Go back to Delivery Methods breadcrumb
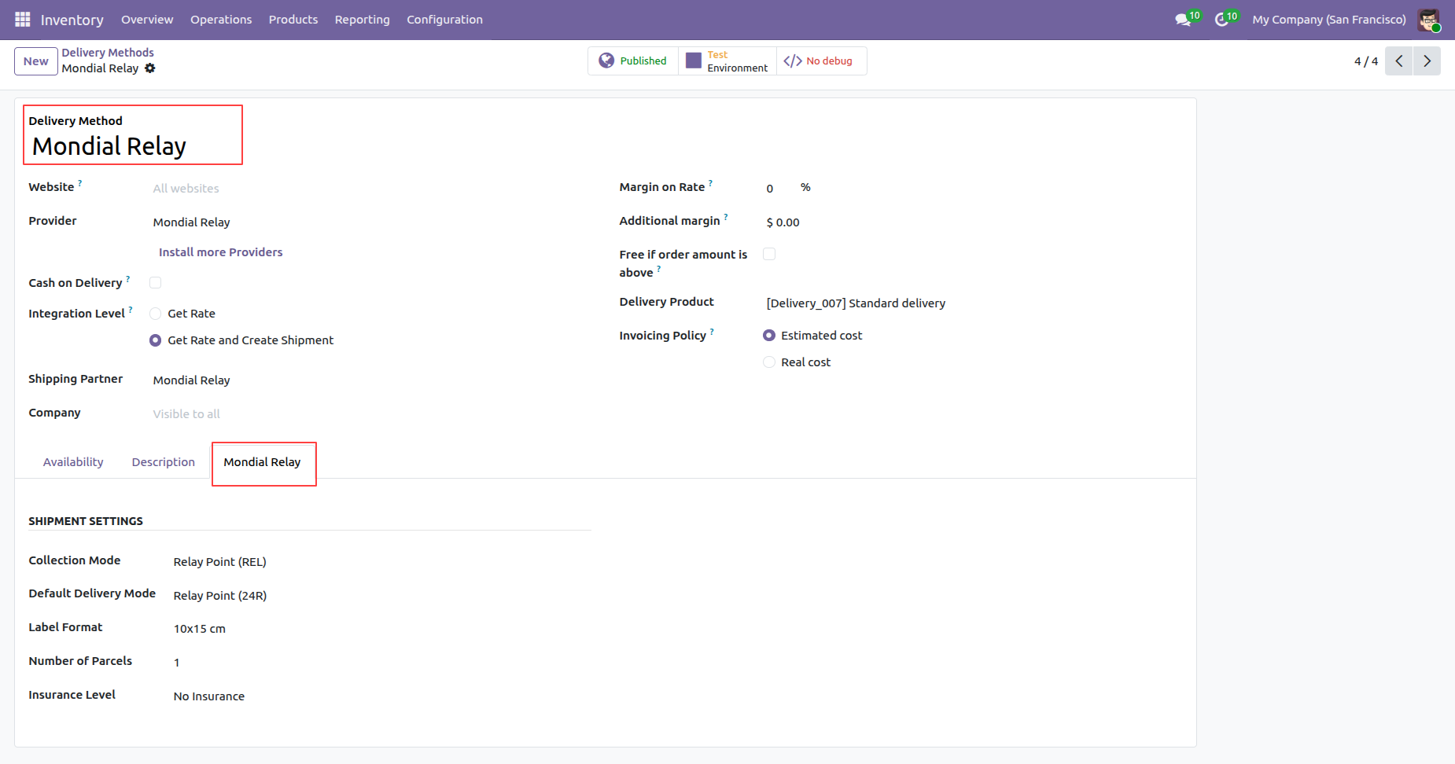The image size is (1455, 764). tap(108, 53)
